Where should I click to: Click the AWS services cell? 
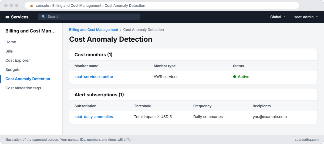(x=166, y=77)
